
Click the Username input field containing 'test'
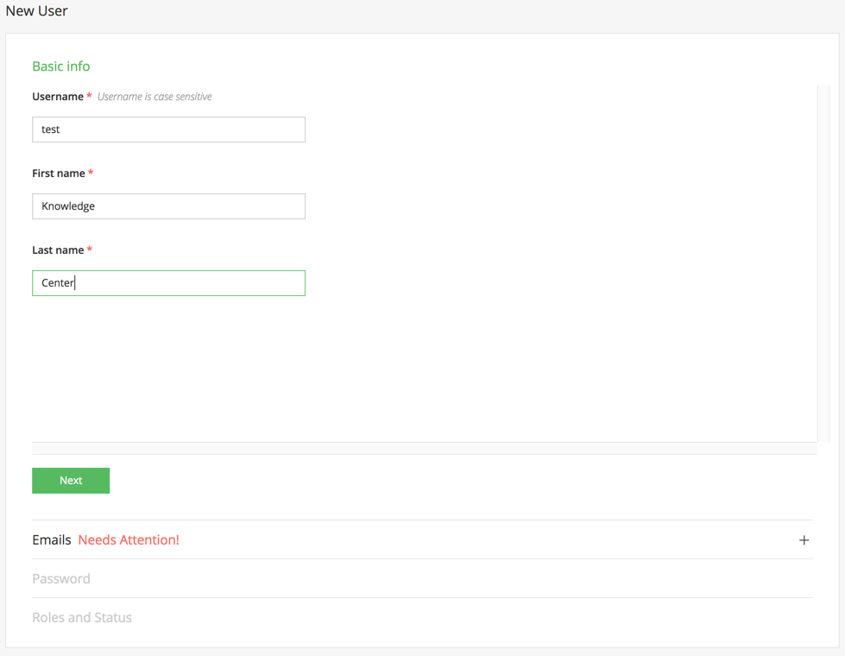(168, 129)
